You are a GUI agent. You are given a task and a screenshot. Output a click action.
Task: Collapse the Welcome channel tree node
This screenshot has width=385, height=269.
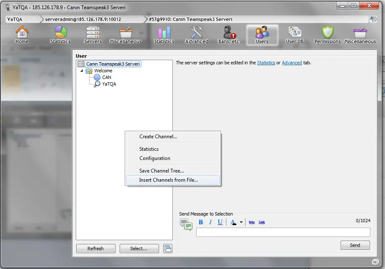pyautogui.click(x=82, y=71)
